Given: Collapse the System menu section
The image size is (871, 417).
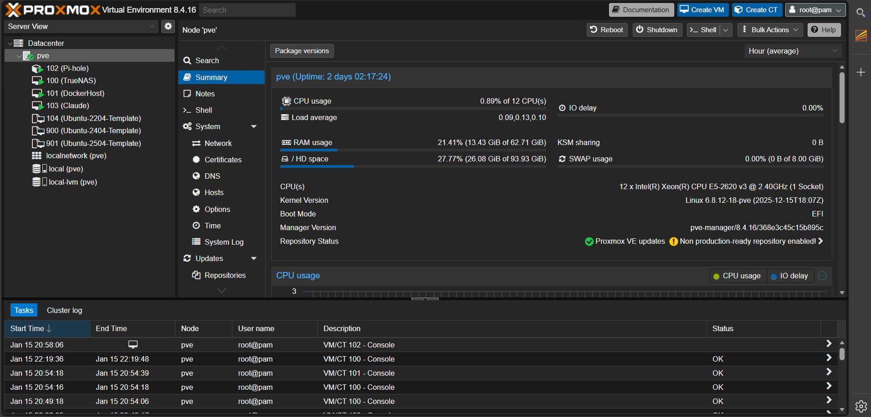Looking at the screenshot, I should click(254, 127).
